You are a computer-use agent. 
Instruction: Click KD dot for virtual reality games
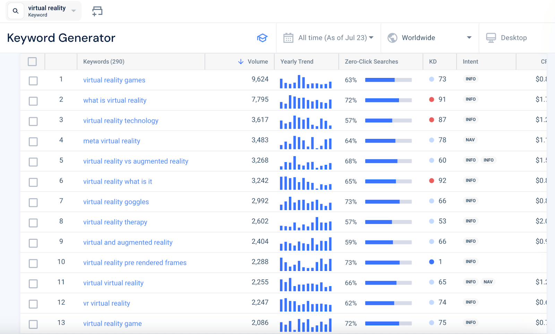point(432,79)
